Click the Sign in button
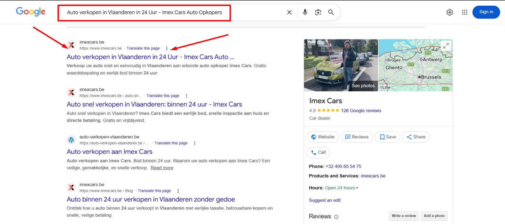The width and height of the screenshot is (505, 224). (486, 12)
